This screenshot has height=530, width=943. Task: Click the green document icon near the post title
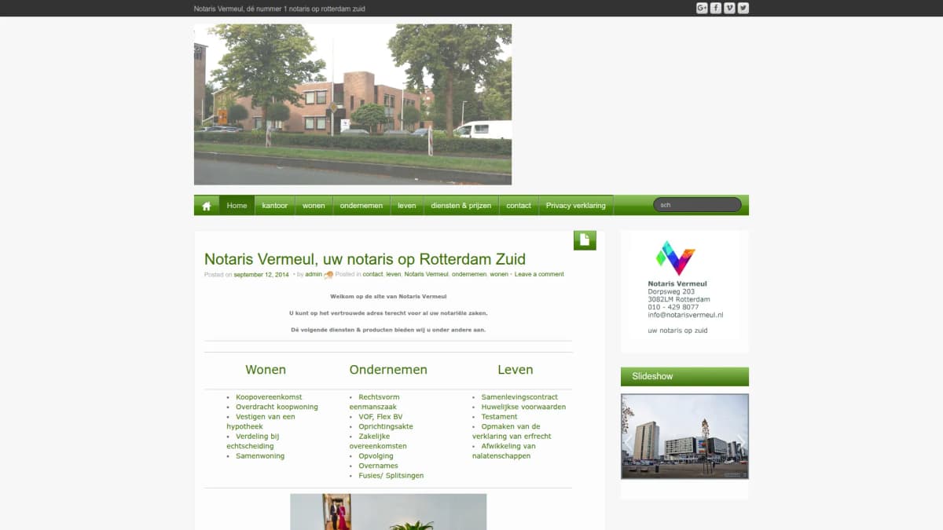(585, 239)
